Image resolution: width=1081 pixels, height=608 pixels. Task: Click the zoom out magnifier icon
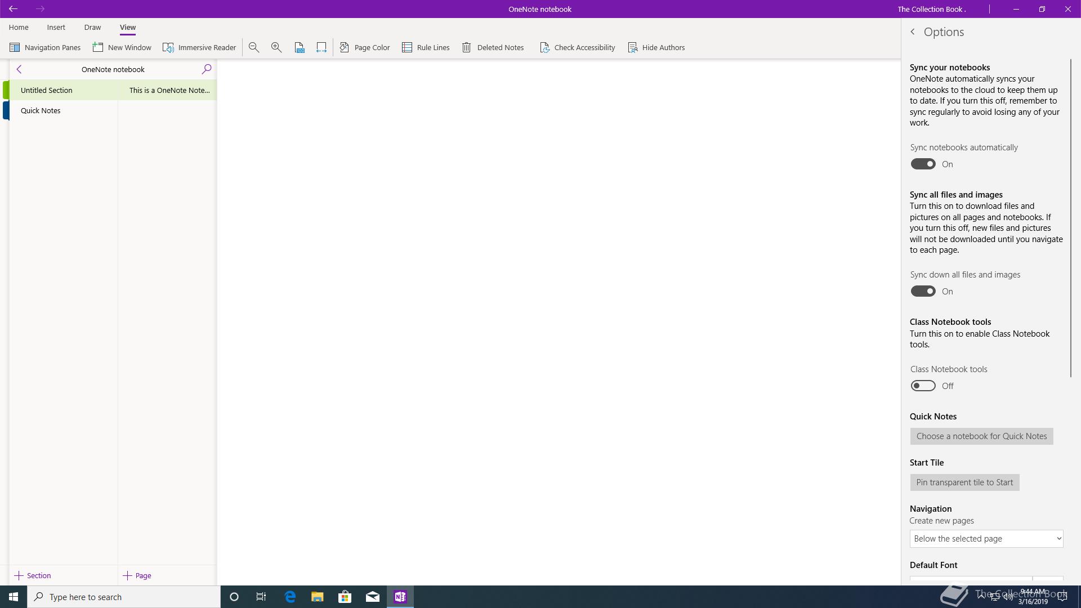254,47
